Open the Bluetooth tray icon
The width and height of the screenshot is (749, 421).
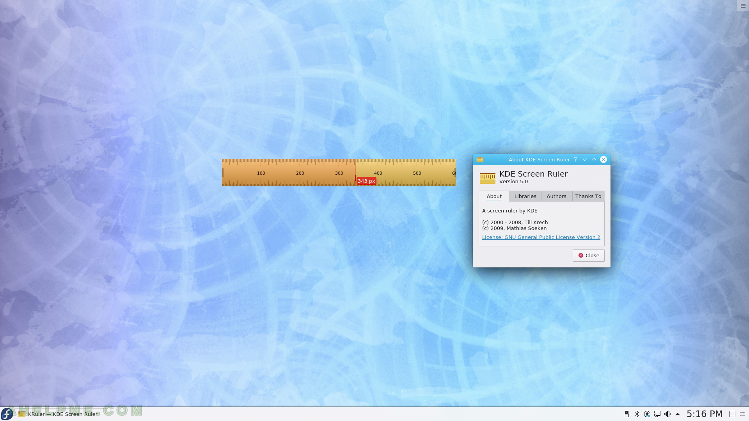(637, 414)
